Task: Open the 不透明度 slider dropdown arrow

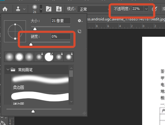Action: click(x=146, y=9)
